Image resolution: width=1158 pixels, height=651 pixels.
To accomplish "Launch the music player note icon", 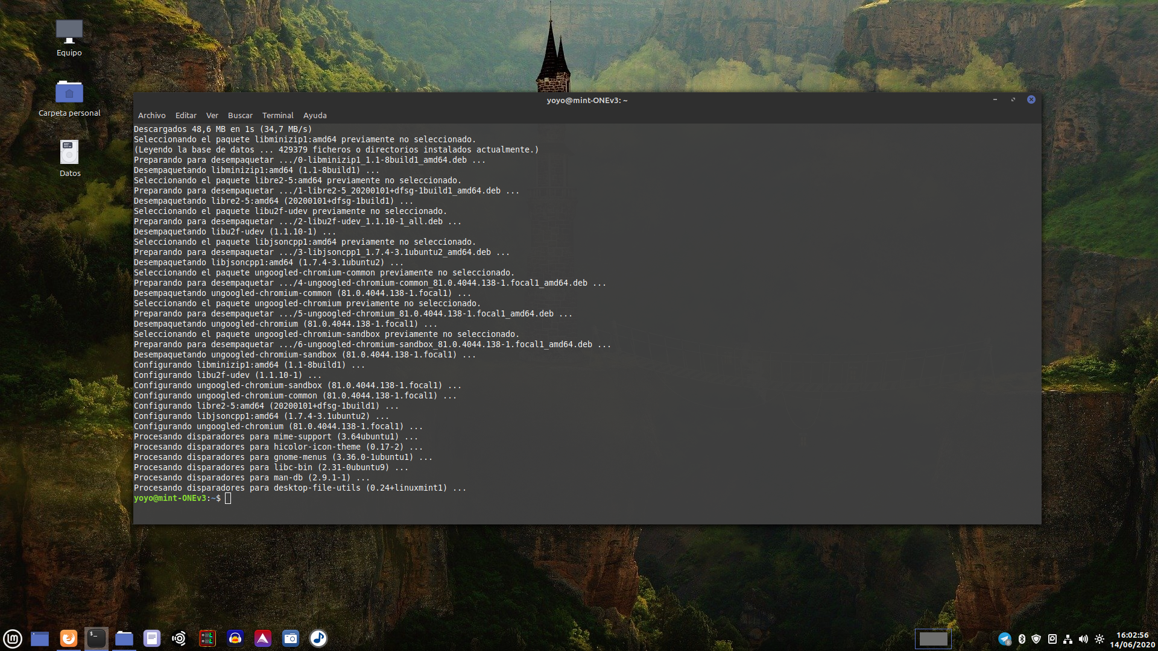I will click(318, 638).
